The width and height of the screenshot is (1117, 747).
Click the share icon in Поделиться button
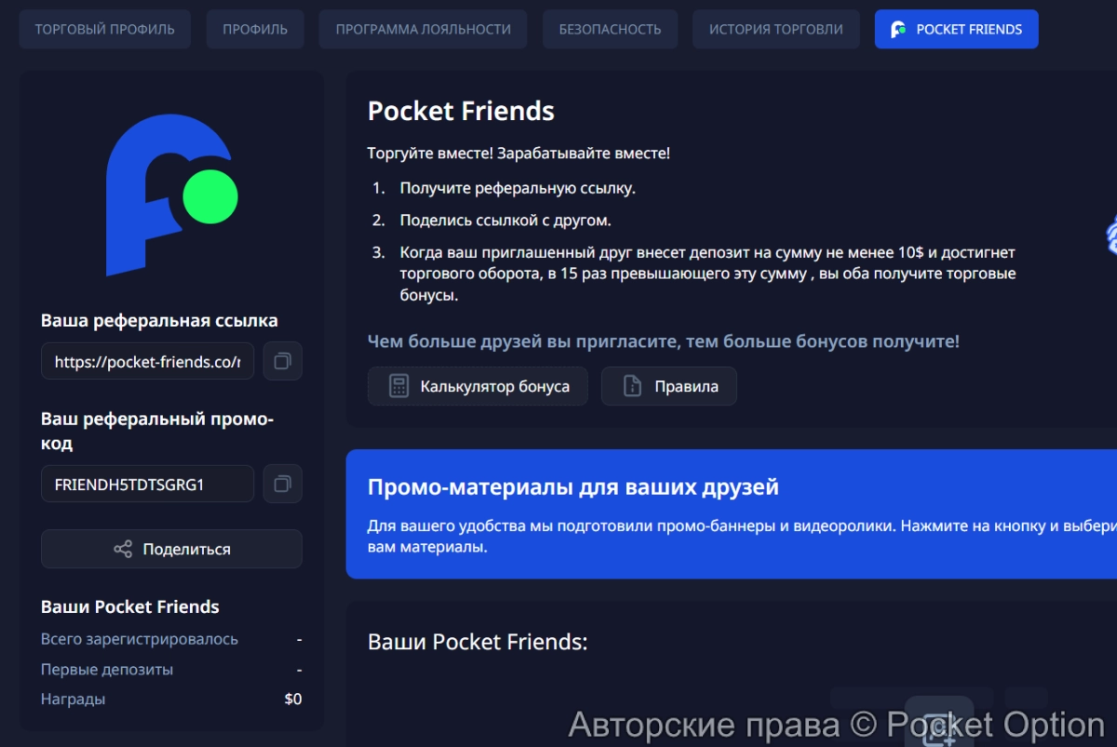click(x=123, y=549)
